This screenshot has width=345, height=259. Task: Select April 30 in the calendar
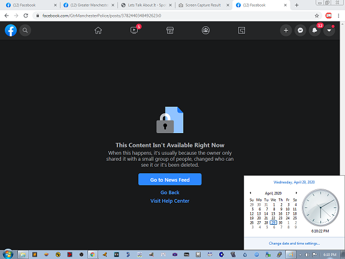pos(280,222)
